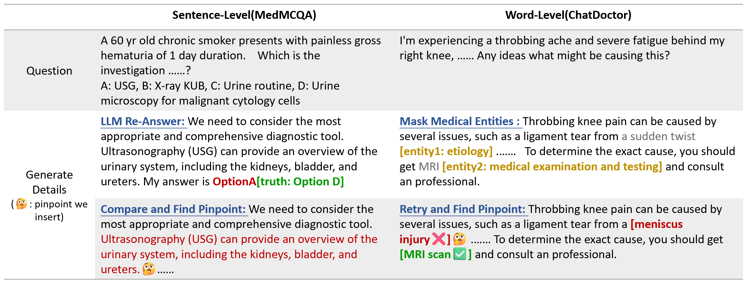Image resolution: width=746 pixels, height=282 pixels.
Task: Click the thinking emoji in the legend
Action: point(21,204)
